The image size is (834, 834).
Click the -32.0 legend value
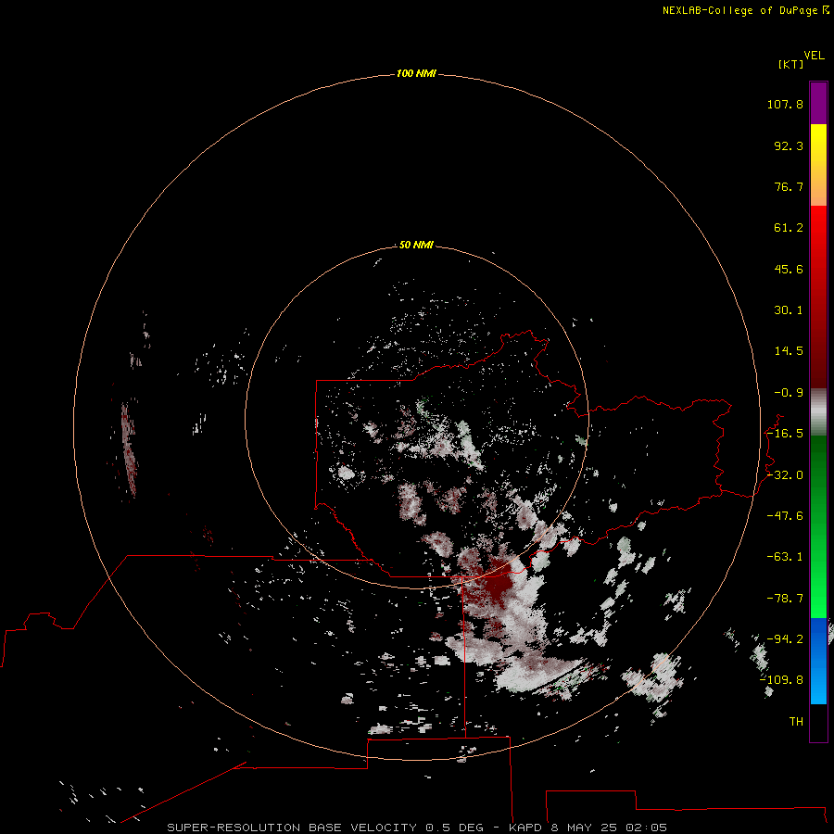[x=785, y=475]
